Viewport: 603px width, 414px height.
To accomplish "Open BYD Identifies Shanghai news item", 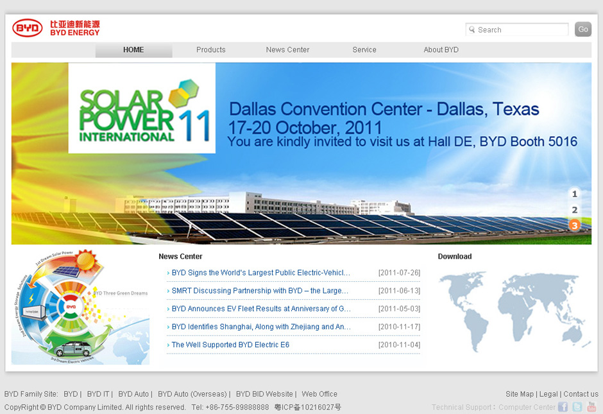I will (261, 327).
